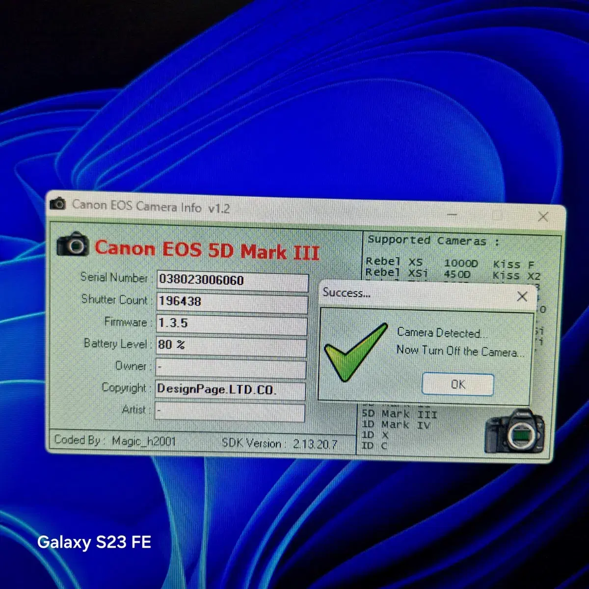This screenshot has height=589, width=589.
Task: Click the Copyright field
Action: click(230, 390)
